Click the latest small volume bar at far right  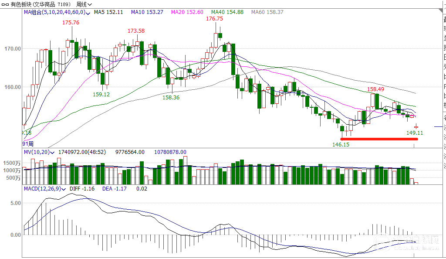416,183
